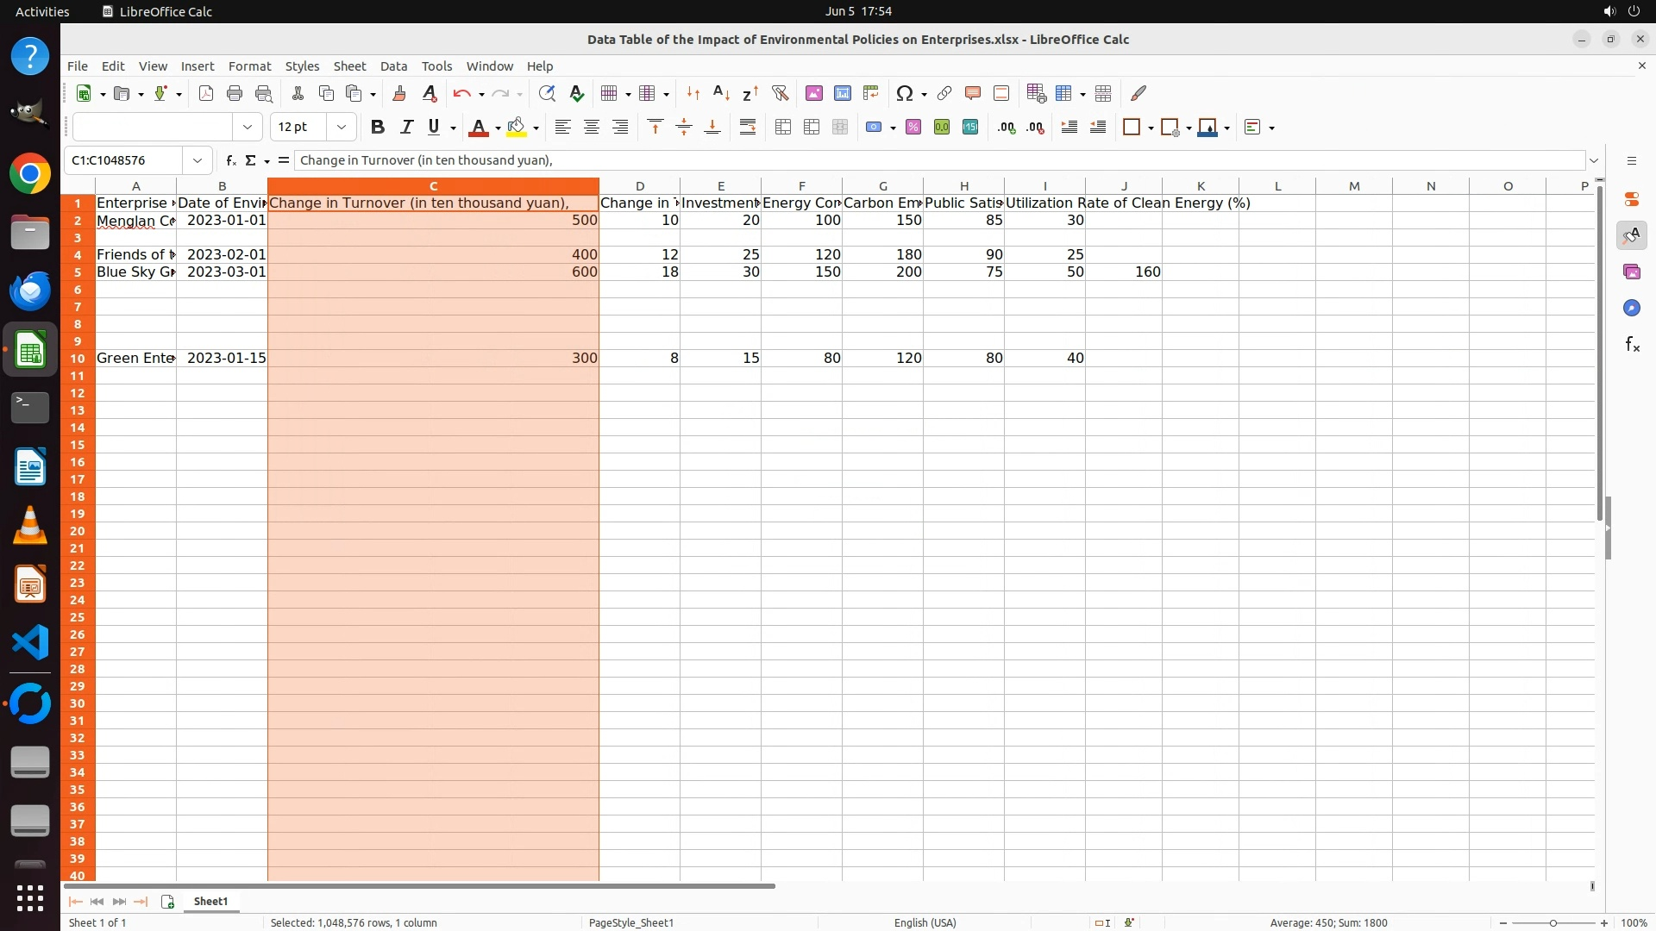Open the Navigator sidebar panel
Screen dimensions: 1656x931
click(1631, 308)
